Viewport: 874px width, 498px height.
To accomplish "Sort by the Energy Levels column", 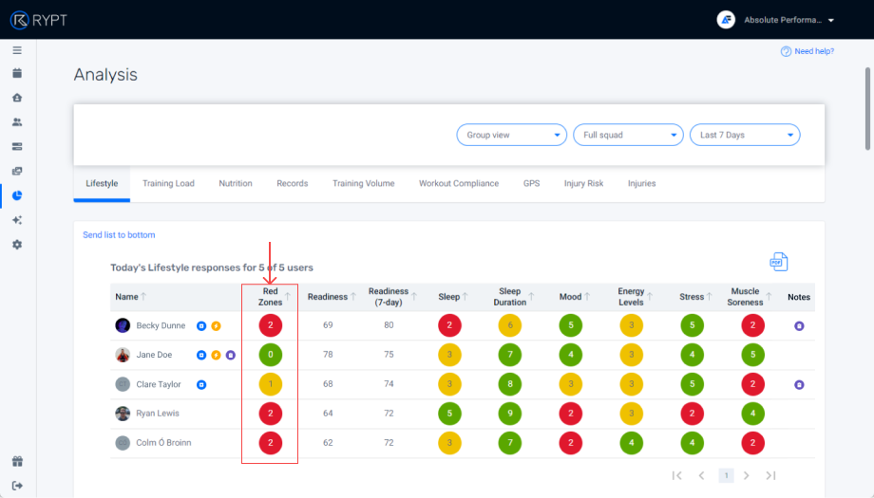I will pos(650,297).
